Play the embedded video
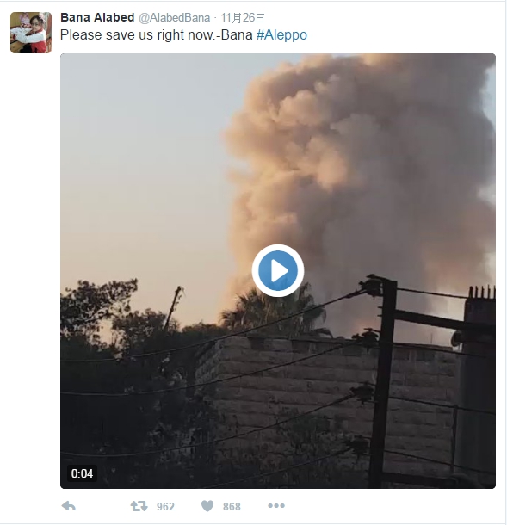 [x=278, y=270]
